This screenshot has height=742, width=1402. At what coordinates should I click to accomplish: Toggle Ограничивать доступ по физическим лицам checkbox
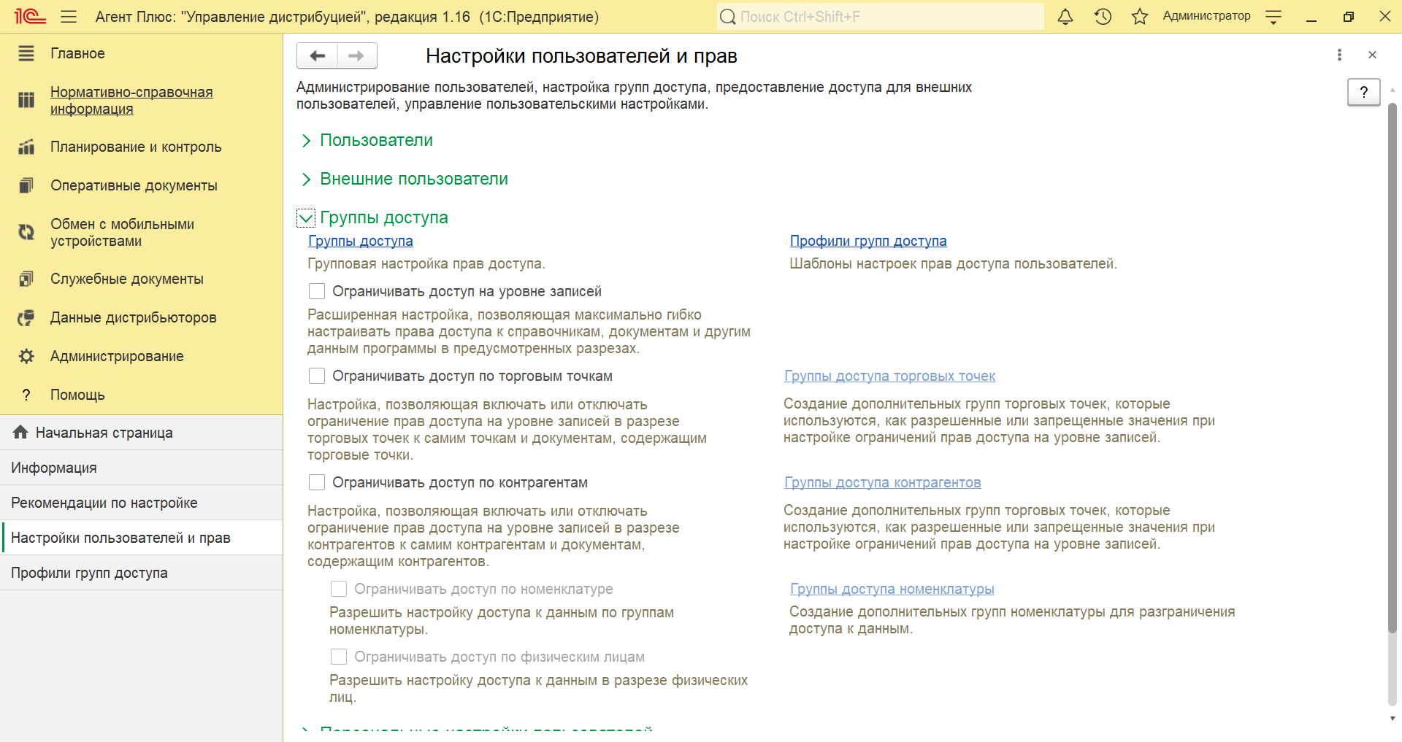339,657
